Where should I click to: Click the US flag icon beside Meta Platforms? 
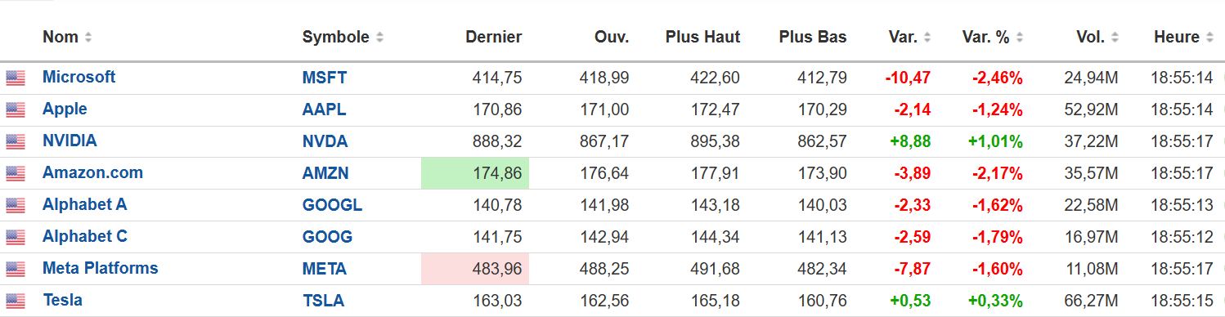click(x=15, y=269)
